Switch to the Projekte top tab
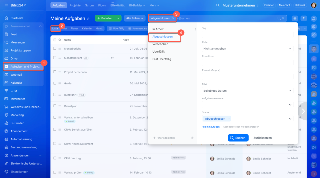The height and width of the screenshot is (178, 320). click(75, 5)
